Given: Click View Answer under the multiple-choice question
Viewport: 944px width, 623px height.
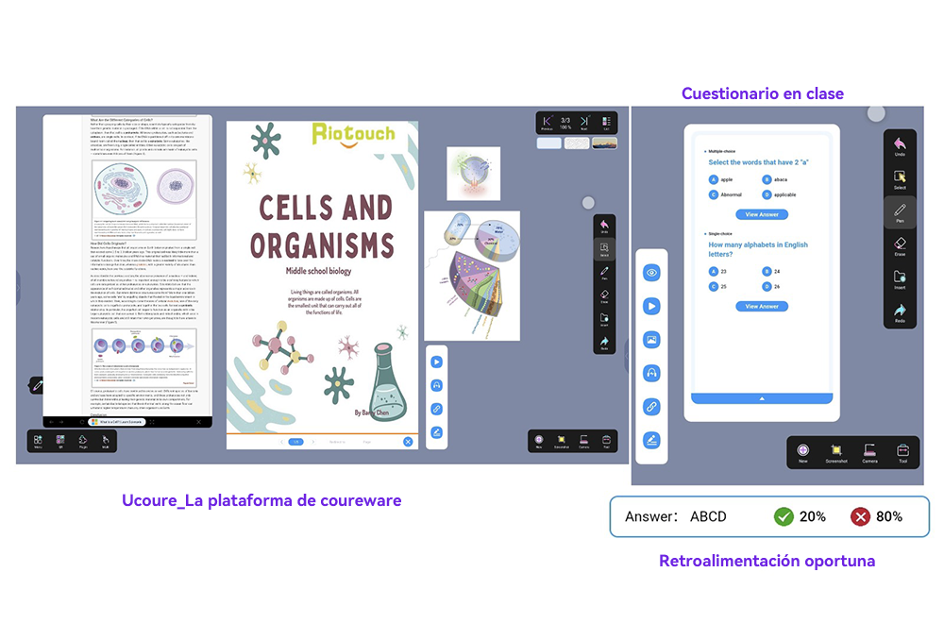Looking at the screenshot, I should (x=762, y=214).
